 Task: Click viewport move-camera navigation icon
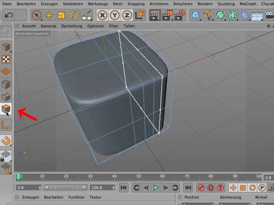click(269, 26)
